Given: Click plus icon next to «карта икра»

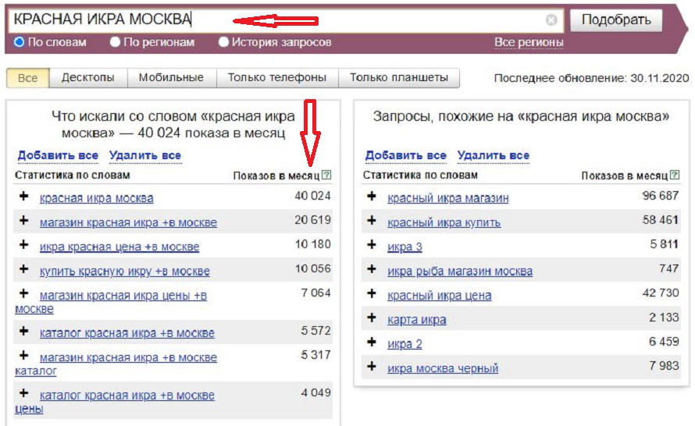Looking at the screenshot, I should coord(372,318).
